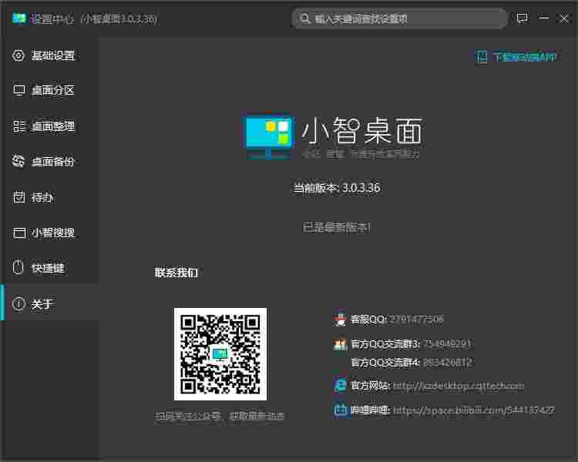Click the caption under the QR code
This screenshot has height=462, width=578.
tap(220, 416)
